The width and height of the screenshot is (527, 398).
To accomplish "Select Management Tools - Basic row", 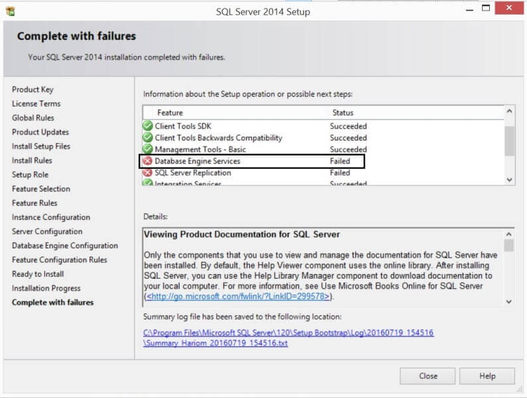I will point(323,149).
